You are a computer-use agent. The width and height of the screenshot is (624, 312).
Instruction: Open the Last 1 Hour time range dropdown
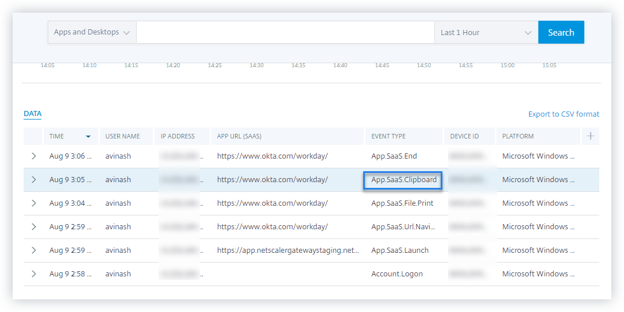click(x=486, y=32)
